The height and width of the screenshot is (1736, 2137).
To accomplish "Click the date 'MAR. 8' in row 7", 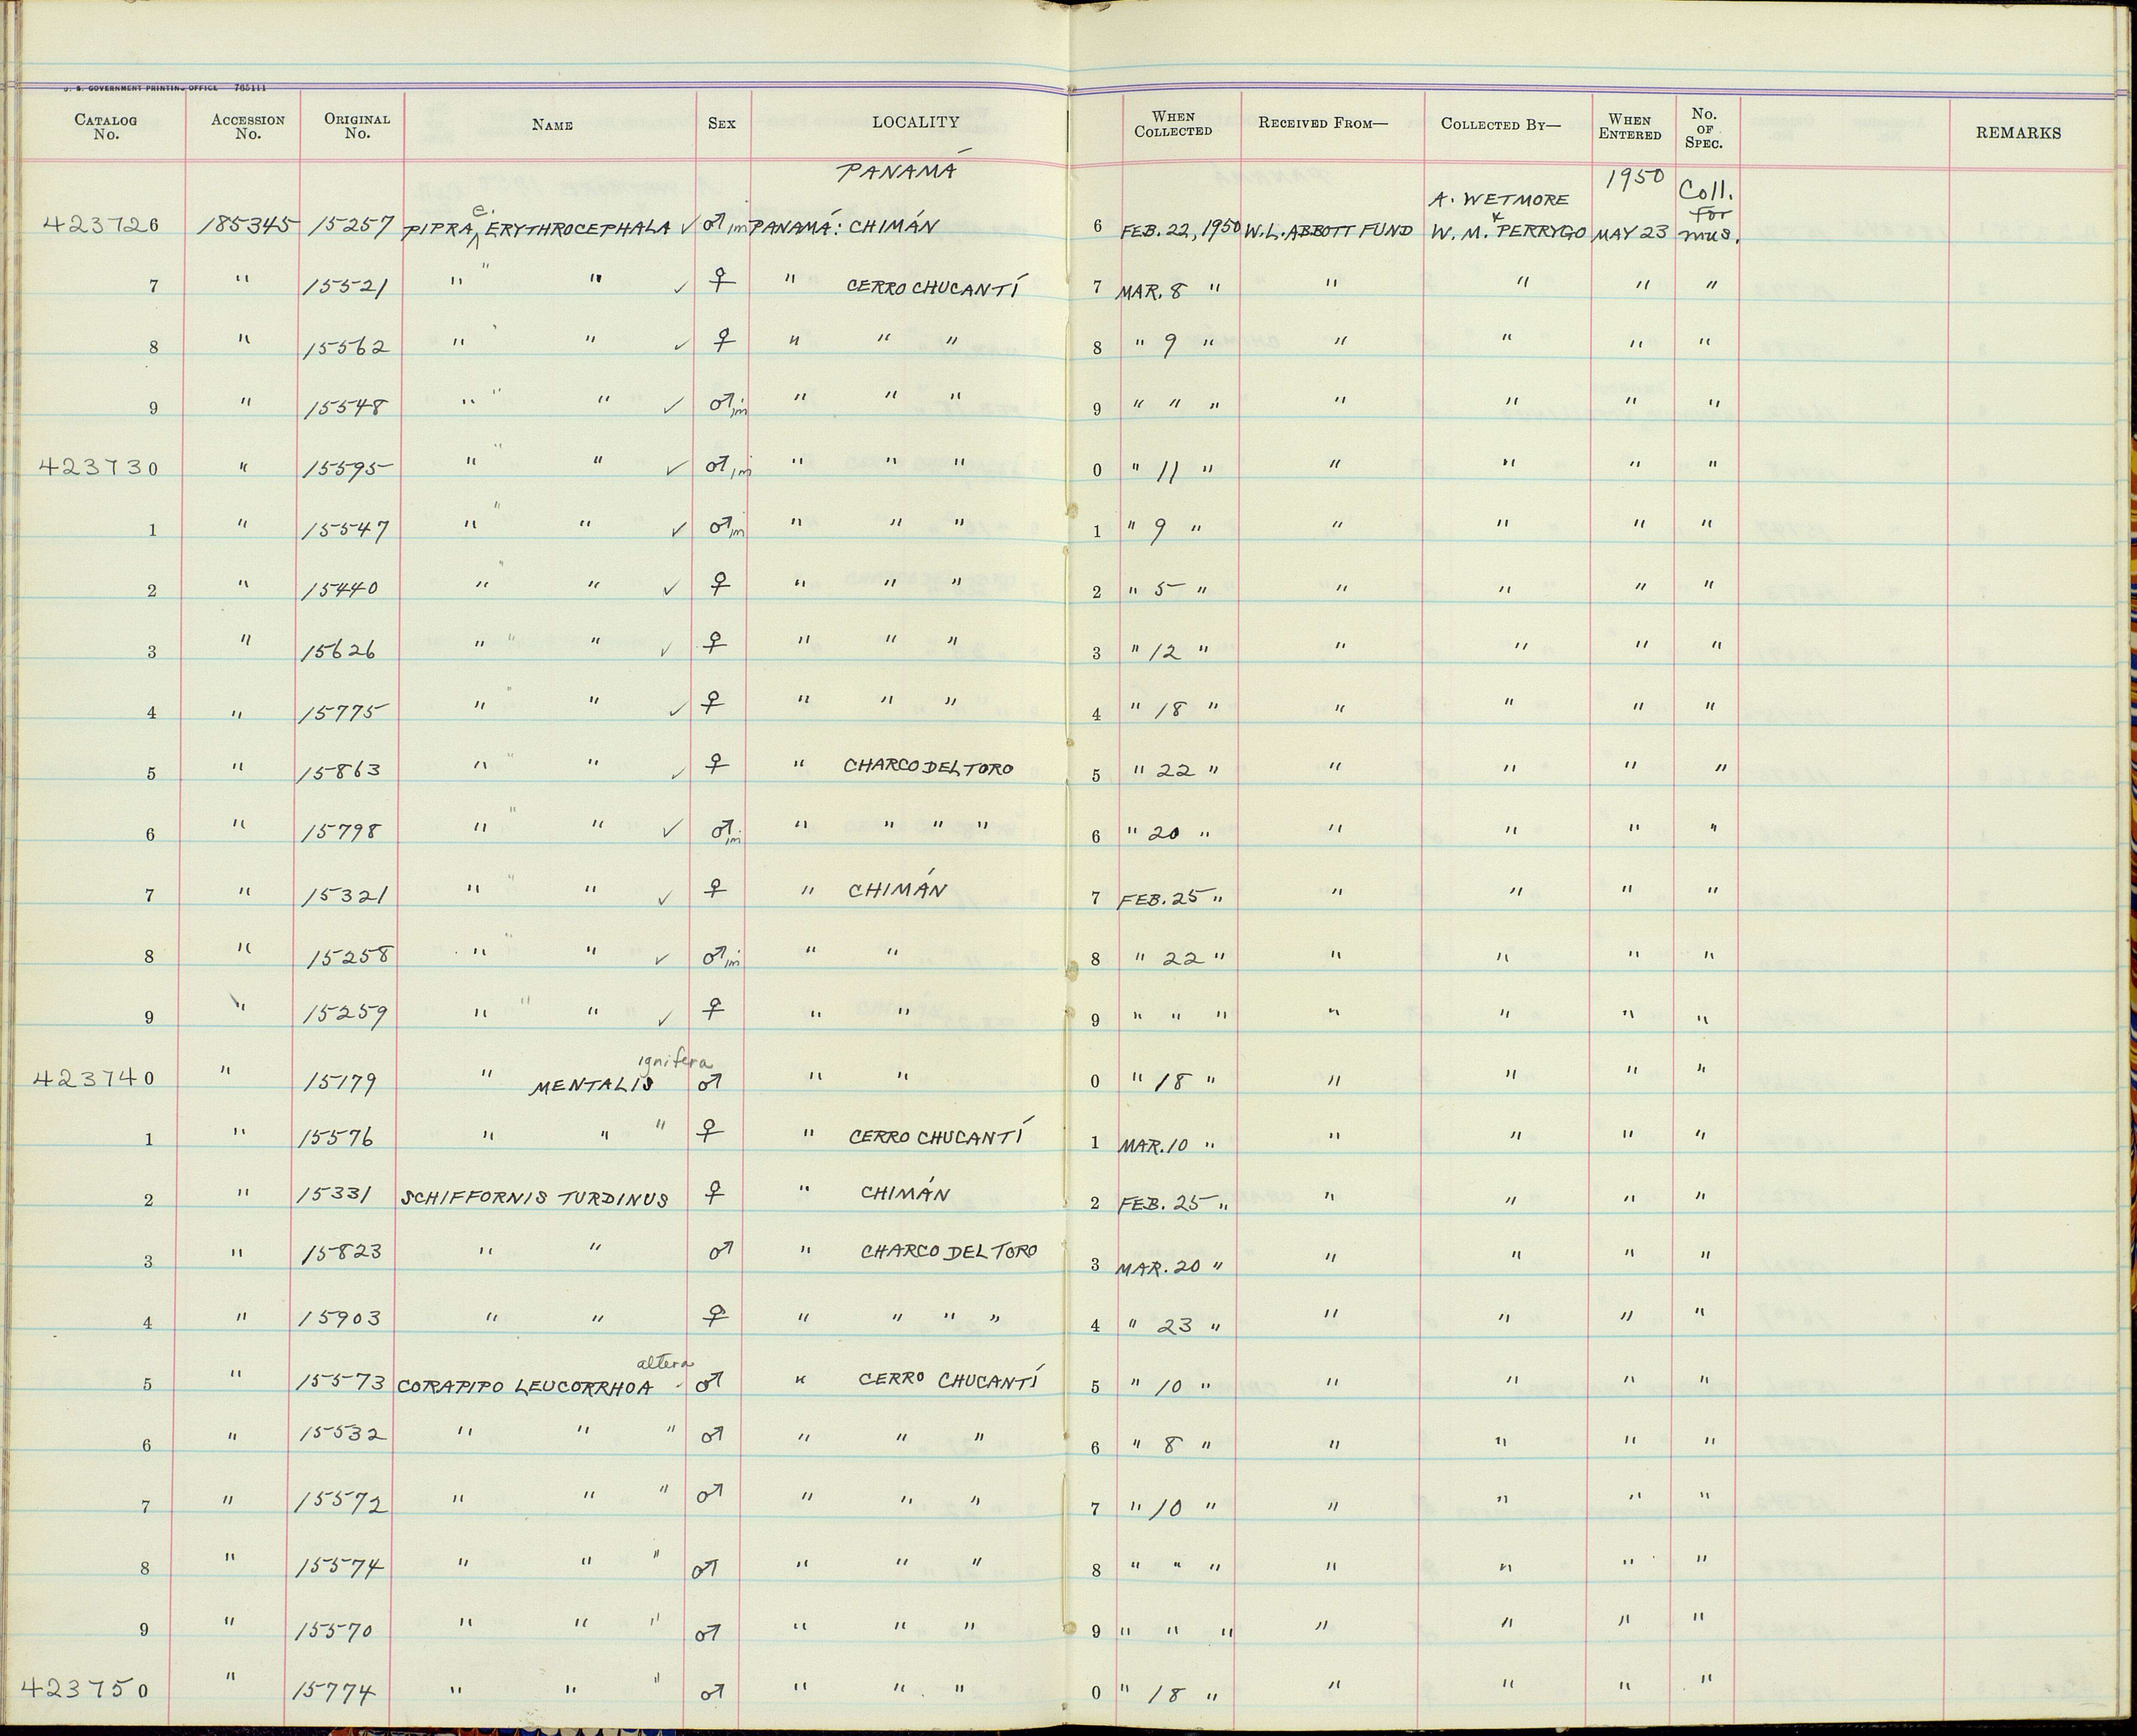I will [x=1152, y=290].
